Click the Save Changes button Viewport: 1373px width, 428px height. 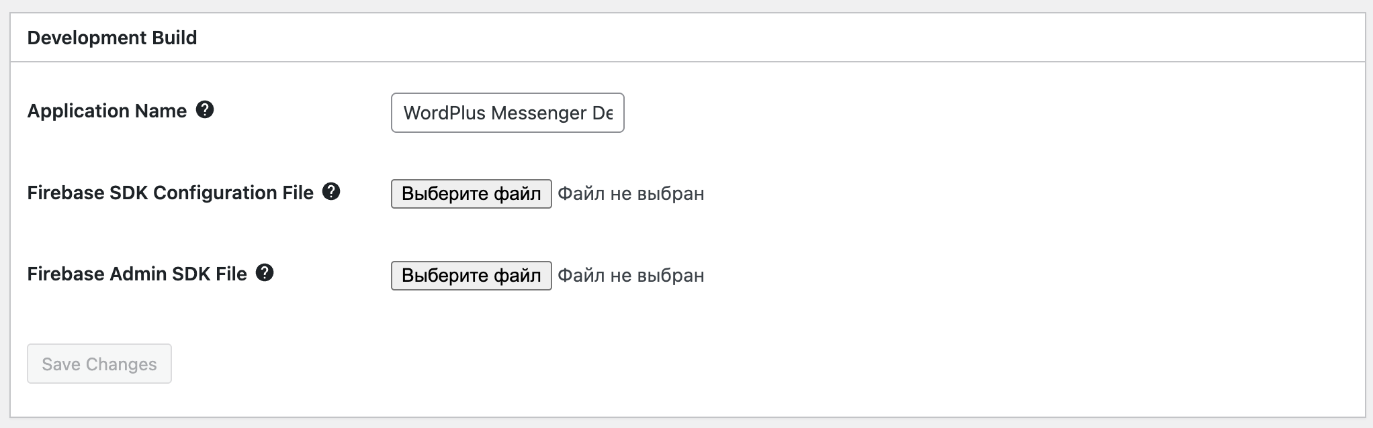coord(99,364)
